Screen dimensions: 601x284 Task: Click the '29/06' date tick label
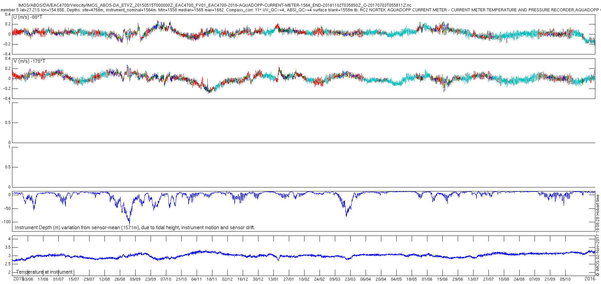click(x=458, y=279)
